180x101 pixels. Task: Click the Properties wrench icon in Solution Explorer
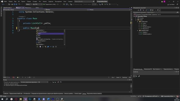tap(157, 10)
